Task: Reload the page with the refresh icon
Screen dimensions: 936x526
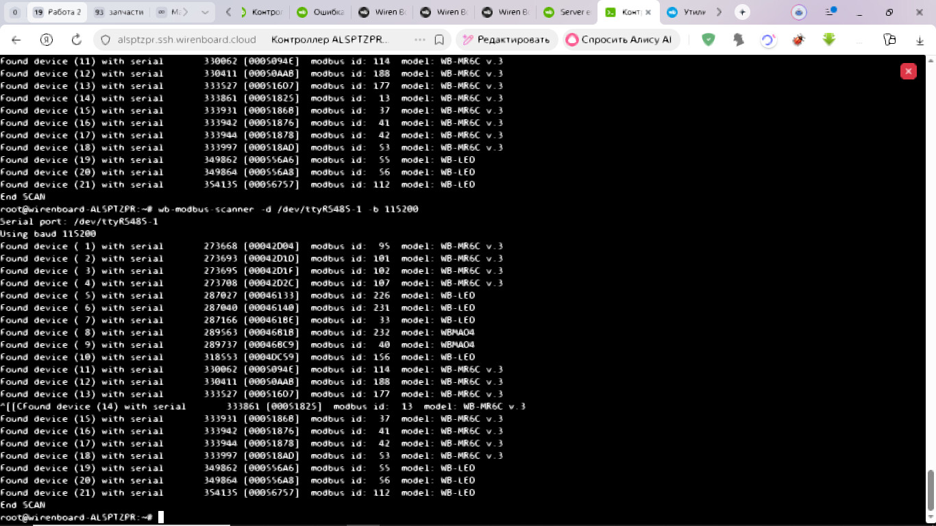Action: click(77, 40)
